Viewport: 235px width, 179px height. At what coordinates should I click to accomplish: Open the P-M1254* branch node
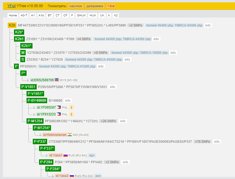42,128
